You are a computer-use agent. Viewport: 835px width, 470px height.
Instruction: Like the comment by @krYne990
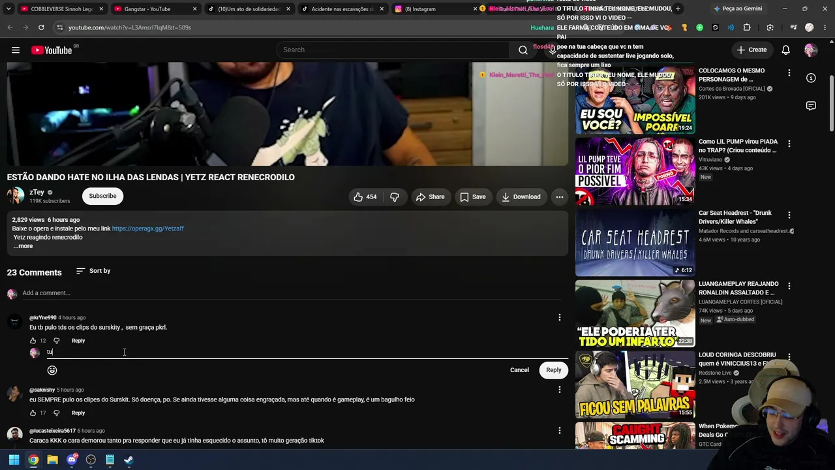pyautogui.click(x=33, y=341)
